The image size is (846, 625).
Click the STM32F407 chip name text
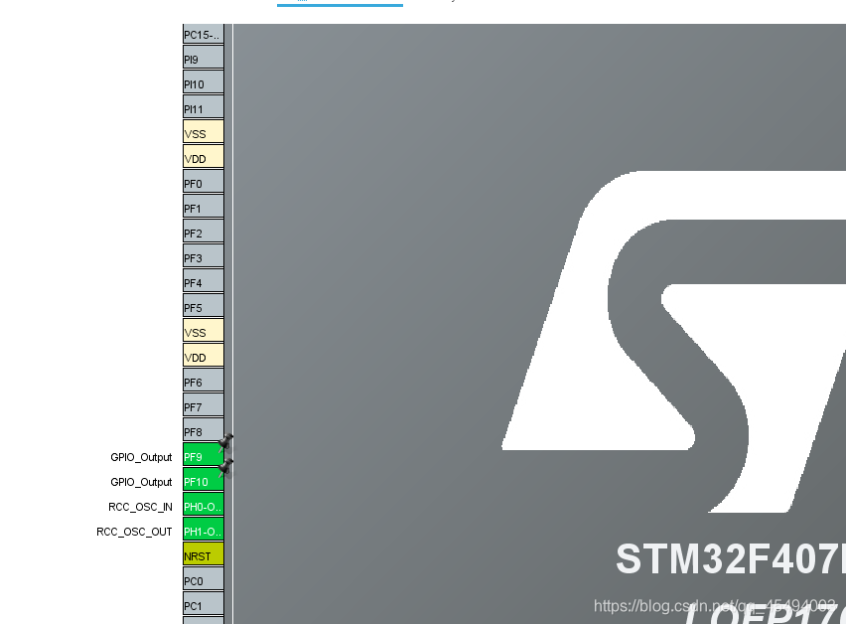731,559
